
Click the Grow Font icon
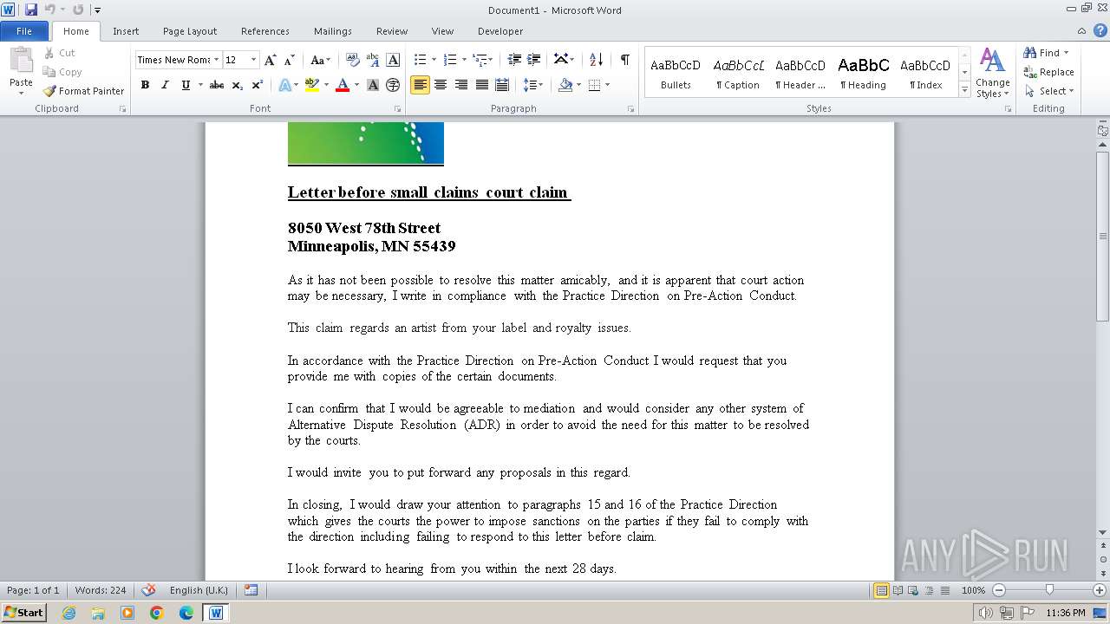click(271, 60)
